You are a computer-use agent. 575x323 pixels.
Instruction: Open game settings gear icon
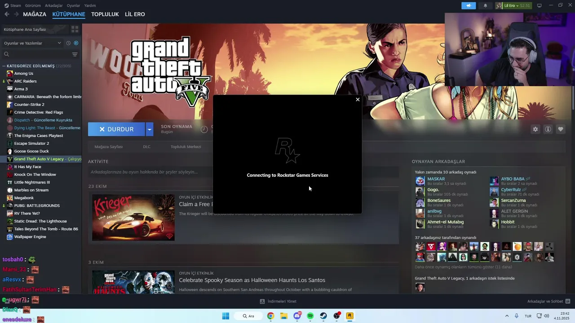pos(535,129)
